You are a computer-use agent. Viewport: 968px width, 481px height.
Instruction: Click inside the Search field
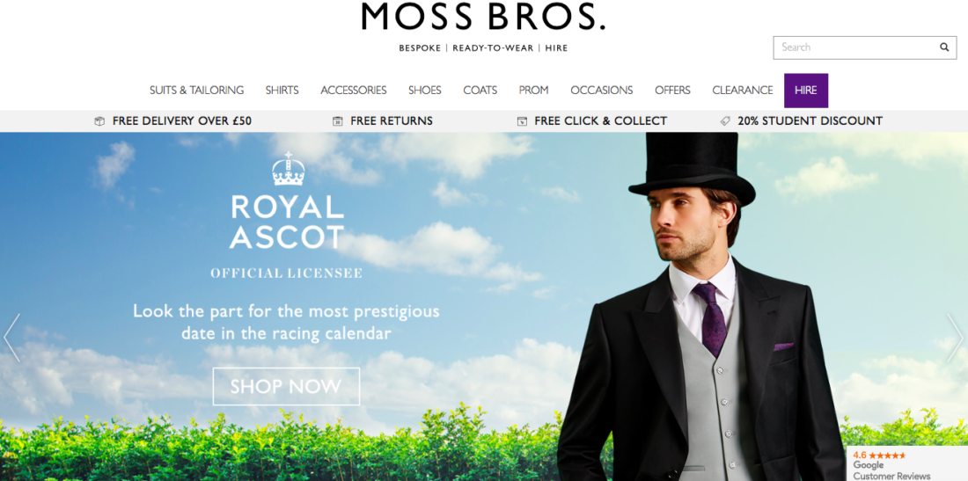point(855,47)
